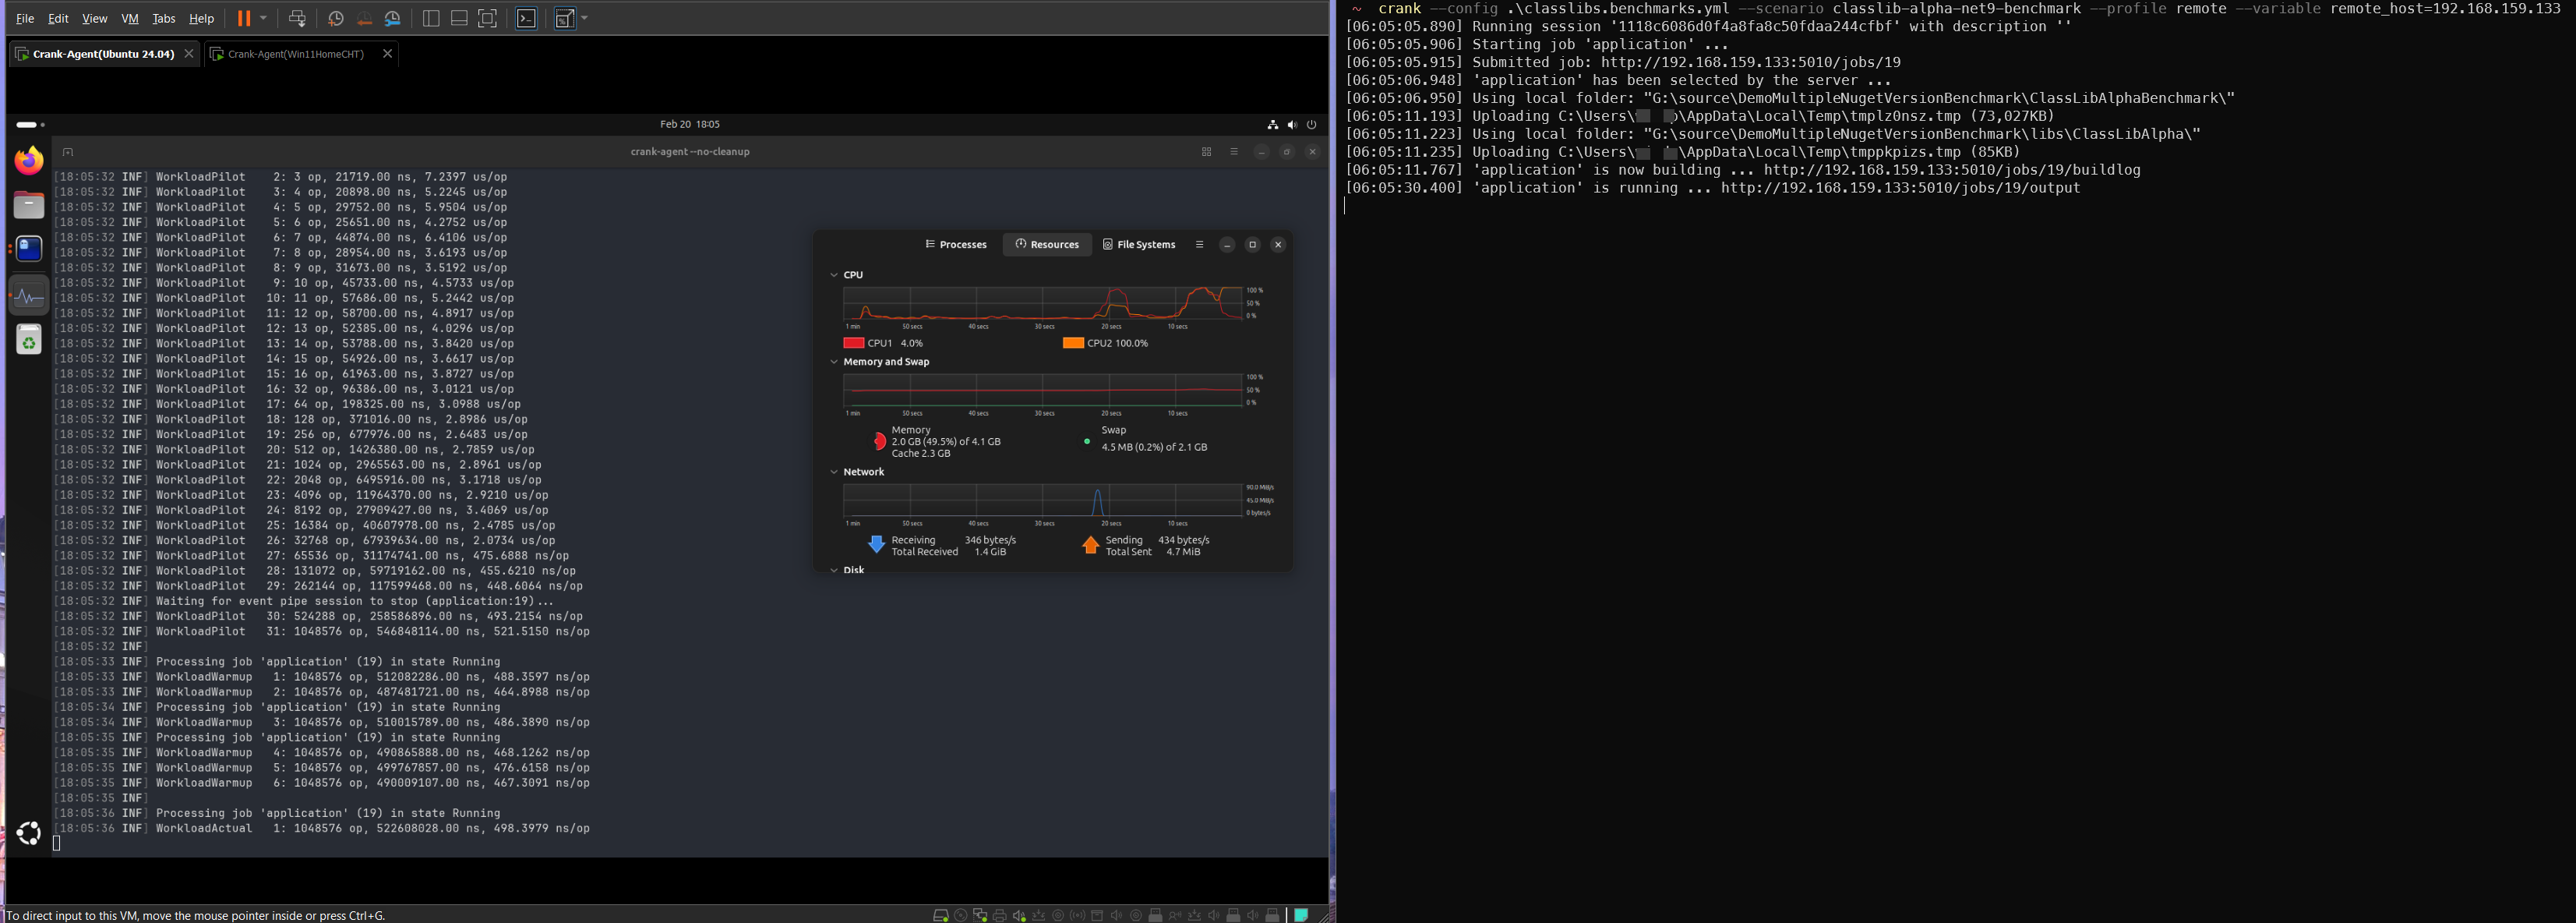The image size is (2576, 923).
Task: Collapse the CPU section
Action: tap(834, 275)
